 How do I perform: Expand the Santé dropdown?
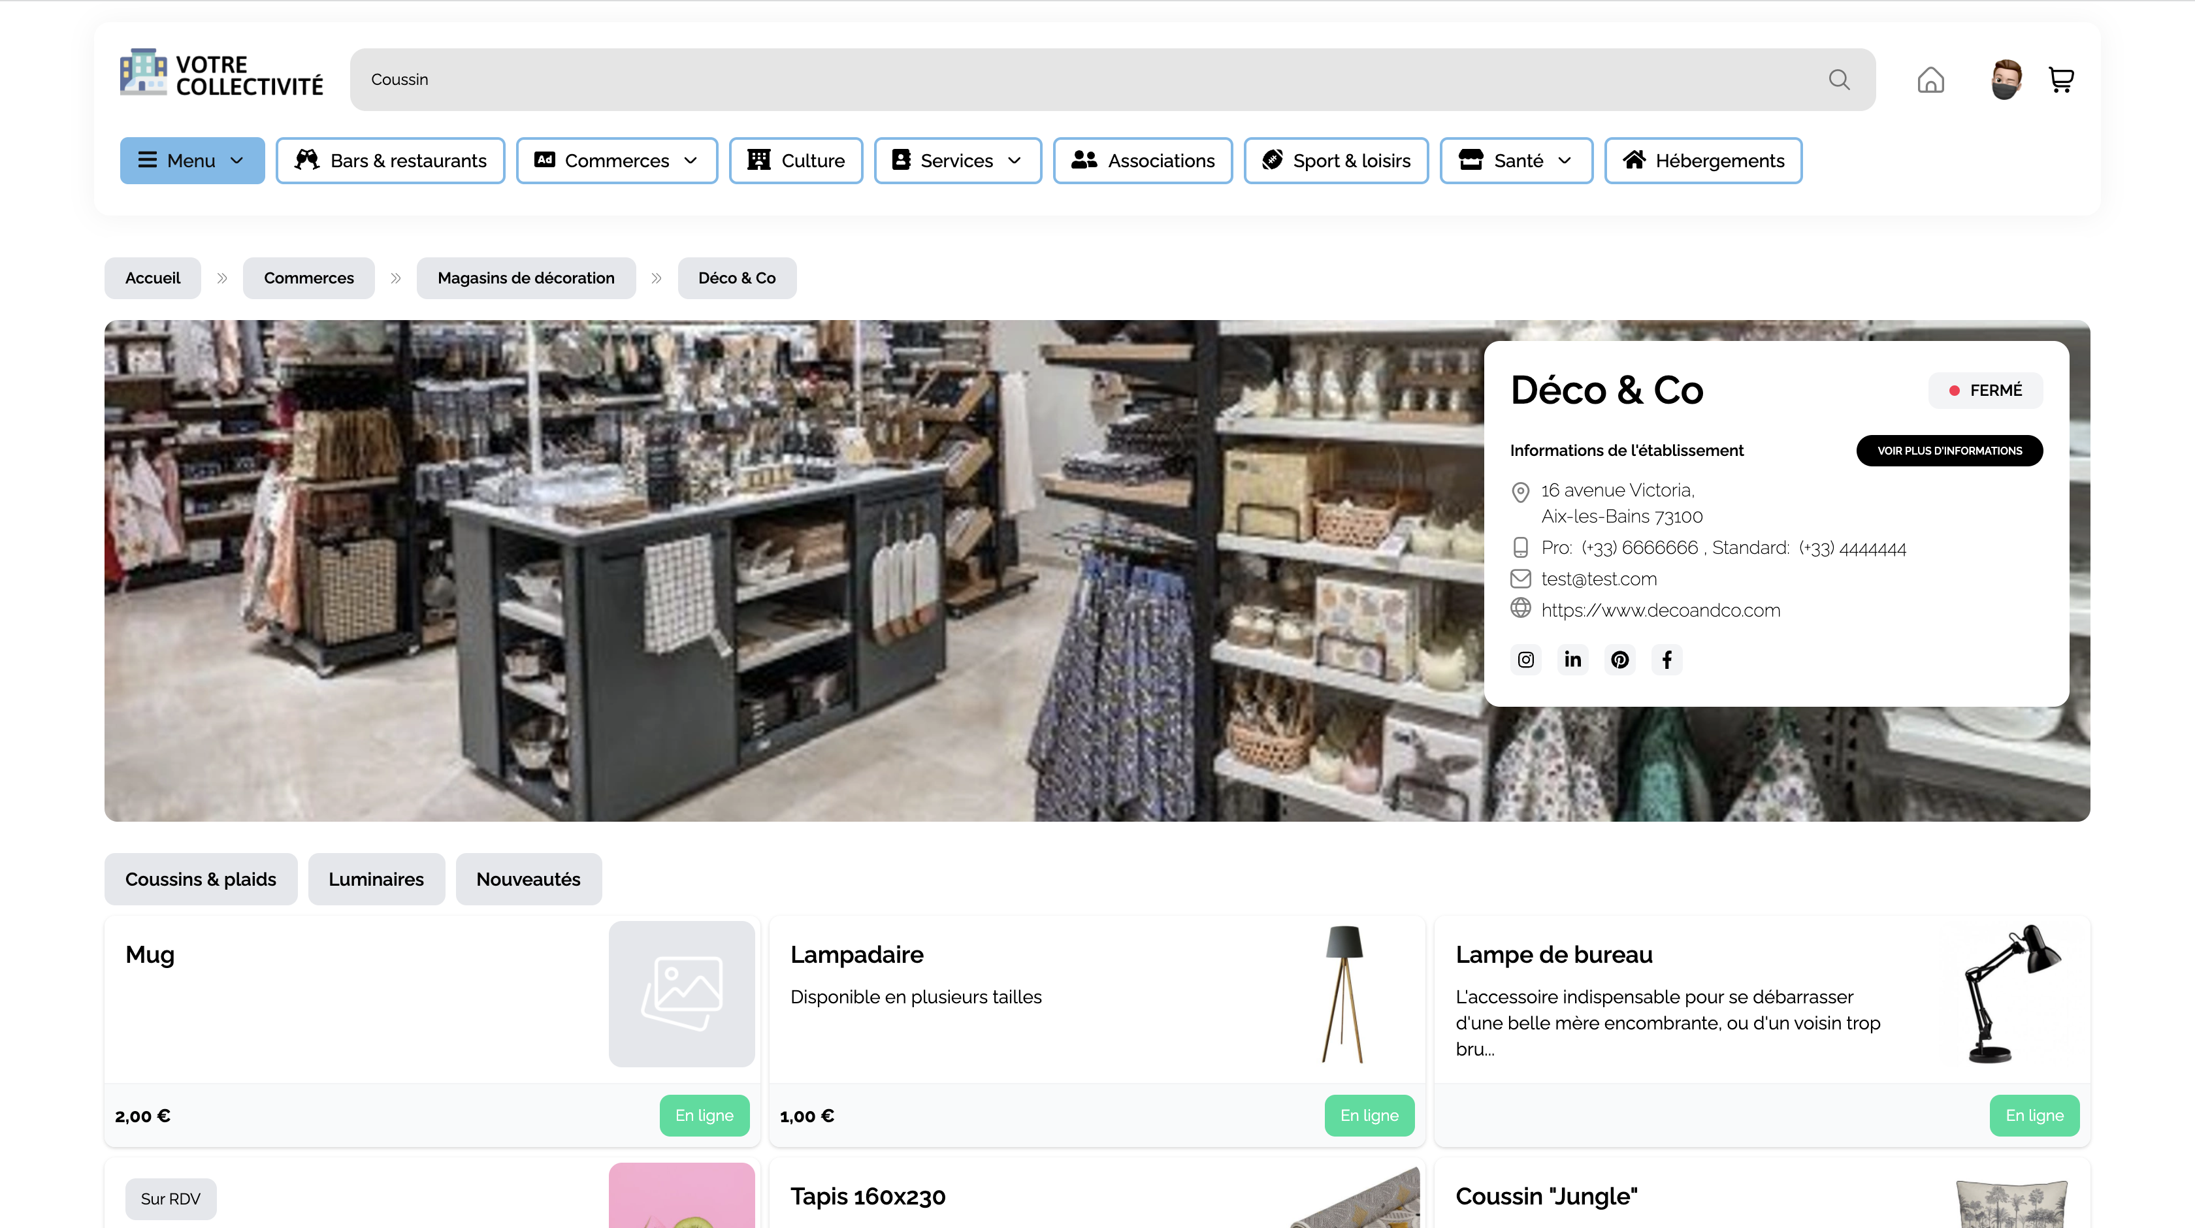tap(1516, 160)
